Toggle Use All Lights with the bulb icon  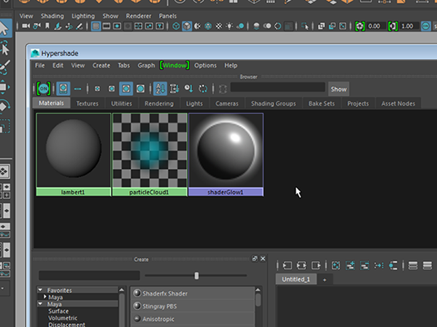pyautogui.click(x=229, y=26)
